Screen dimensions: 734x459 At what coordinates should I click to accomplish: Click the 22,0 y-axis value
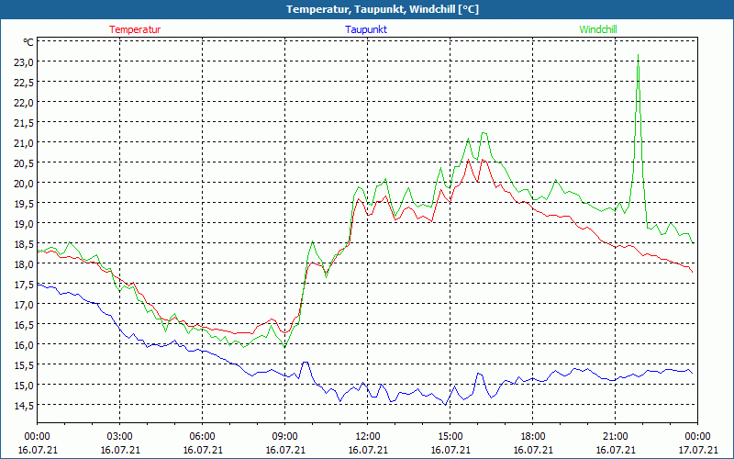pos(24,102)
